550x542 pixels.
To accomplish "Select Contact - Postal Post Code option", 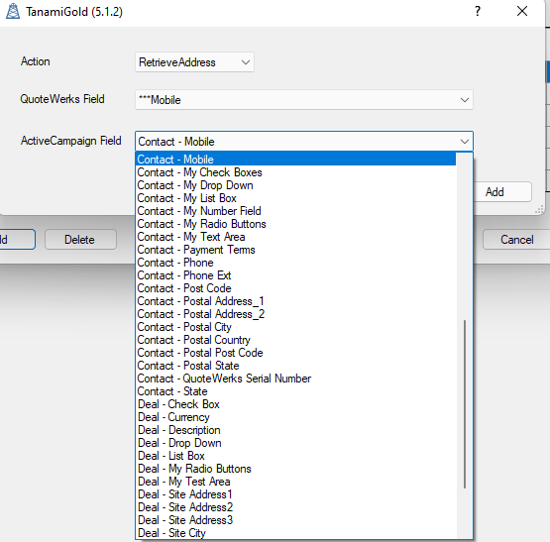I will click(x=296, y=353).
